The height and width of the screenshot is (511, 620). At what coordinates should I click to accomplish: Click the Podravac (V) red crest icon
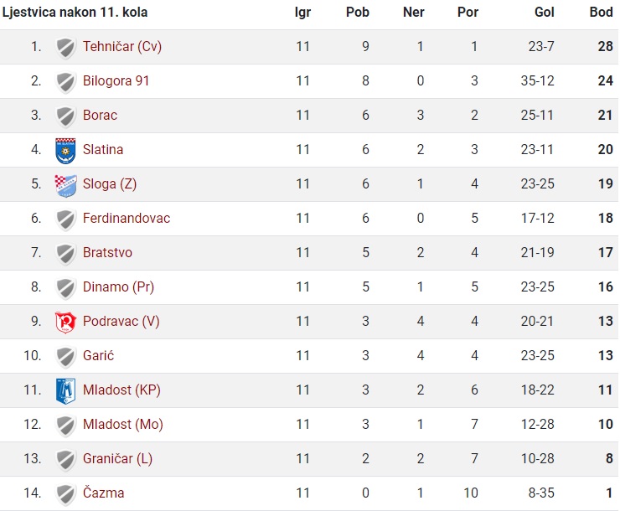[x=65, y=322]
